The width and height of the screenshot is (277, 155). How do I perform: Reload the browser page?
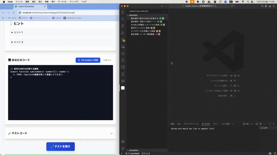pos(14,13)
